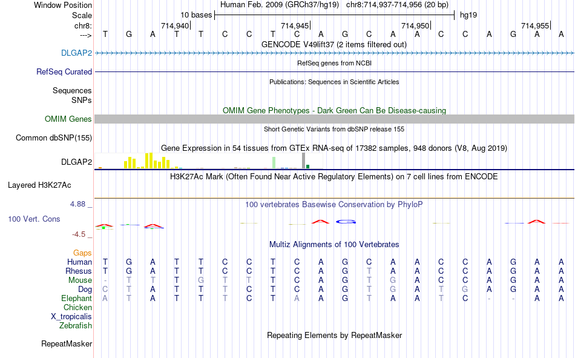
Task: Click the RepeatMasker track label
Action: [x=67, y=343]
